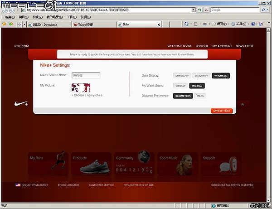Click the address bar URL field

[107, 10]
